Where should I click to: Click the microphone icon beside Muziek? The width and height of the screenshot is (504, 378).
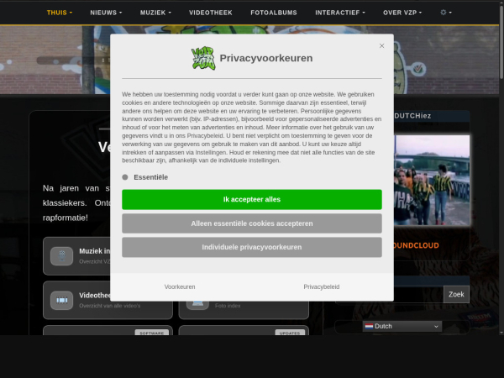(x=61, y=256)
